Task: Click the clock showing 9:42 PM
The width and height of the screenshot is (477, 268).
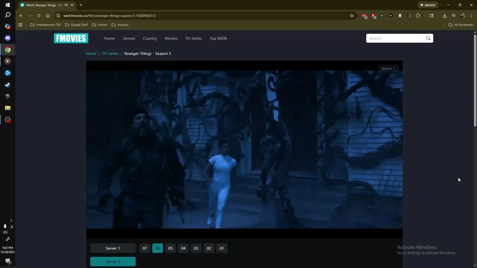Action: [7, 248]
